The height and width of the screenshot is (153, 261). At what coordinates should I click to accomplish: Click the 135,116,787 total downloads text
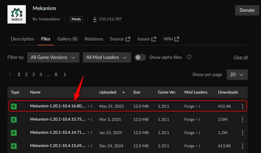[x=110, y=19]
